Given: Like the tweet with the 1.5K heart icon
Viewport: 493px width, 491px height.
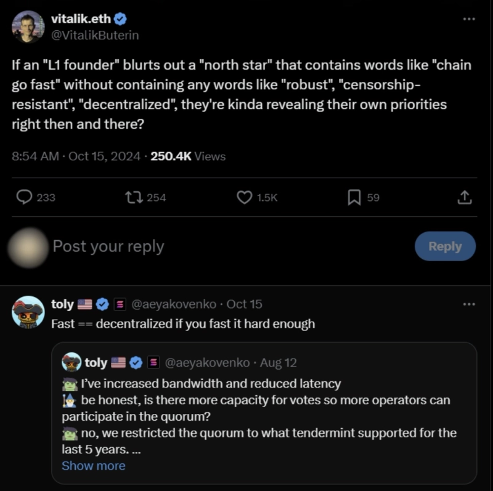Looking at the screenshot, I should coord(244,197).
